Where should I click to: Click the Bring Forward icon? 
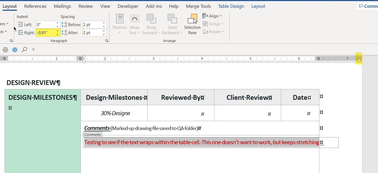tap(151, 19)
